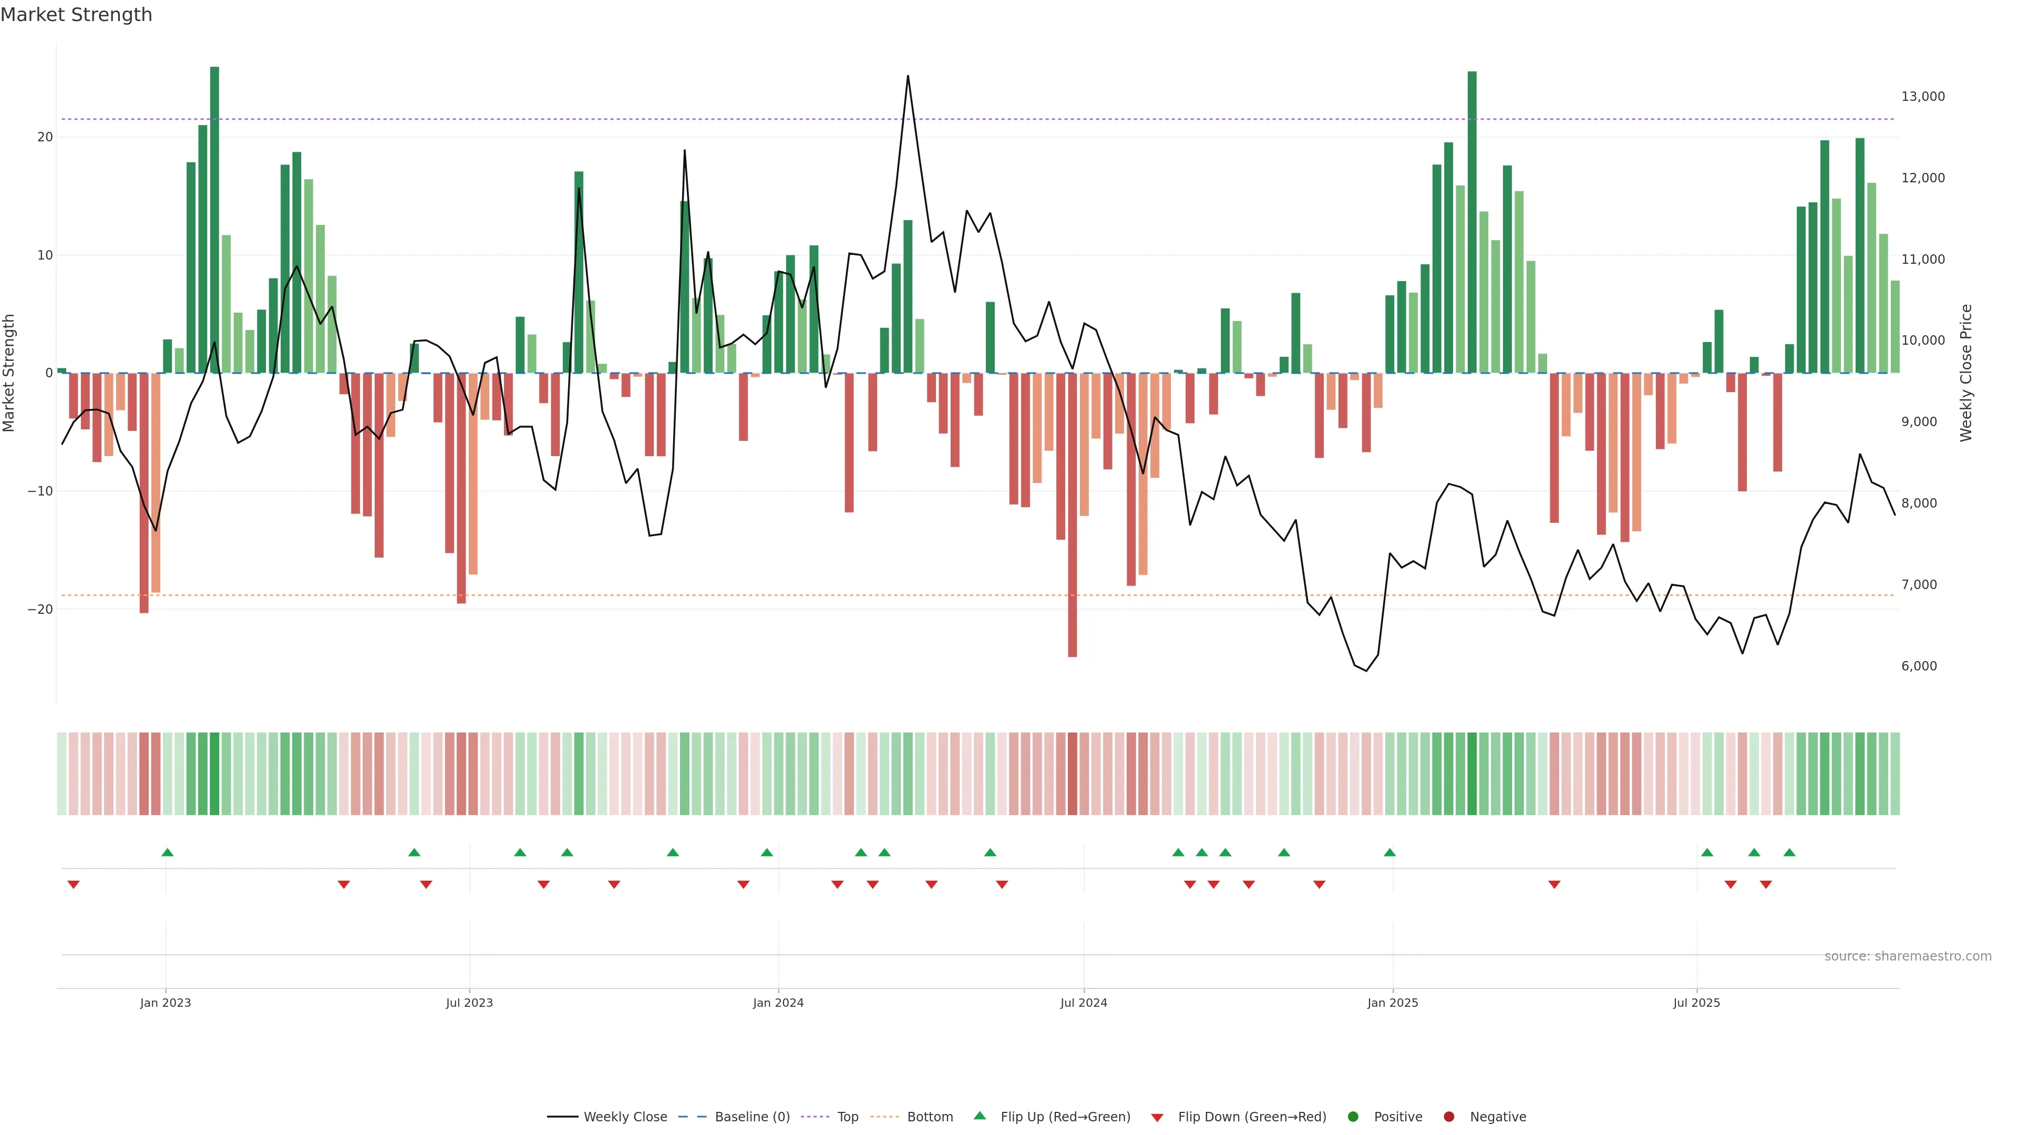Image resolution: width=2018 pixels, height=1135 pixels.
Task: Click the Weekly Close Price axis title
Action: pyautogui.click(x=1965, y=373)
